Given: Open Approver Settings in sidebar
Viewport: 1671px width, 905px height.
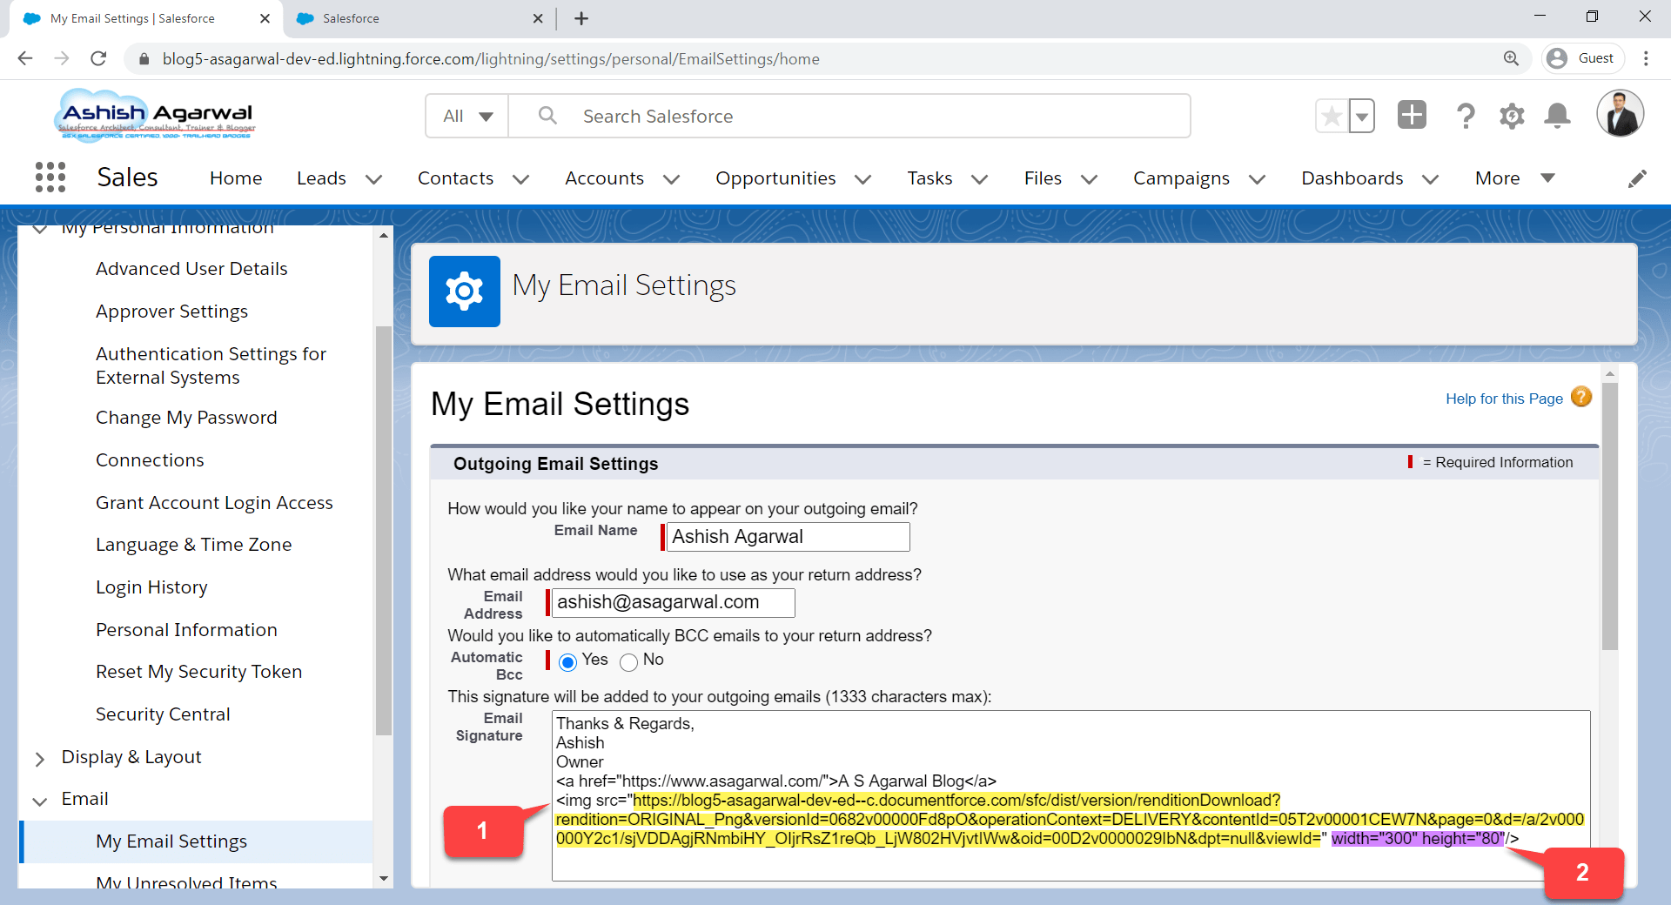Looking at the screenshot, I should [x=171, y=312].
